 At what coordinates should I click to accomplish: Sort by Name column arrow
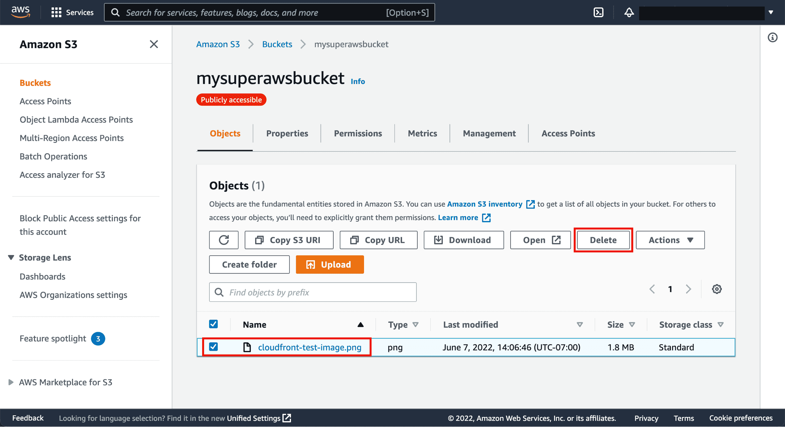(360, 325)
